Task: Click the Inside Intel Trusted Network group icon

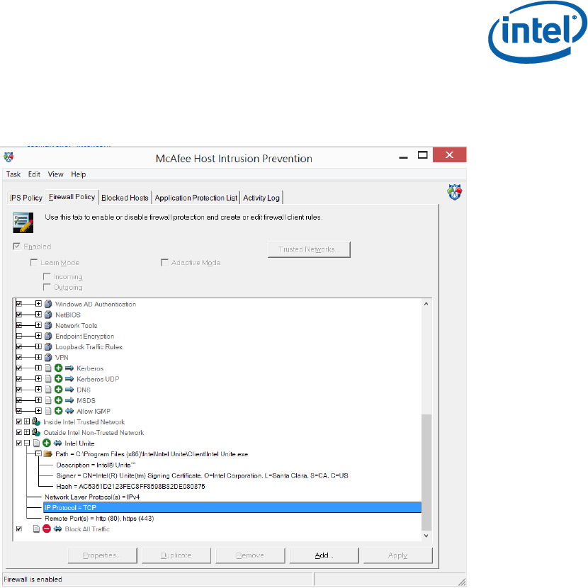Action: tap(36, 422)
